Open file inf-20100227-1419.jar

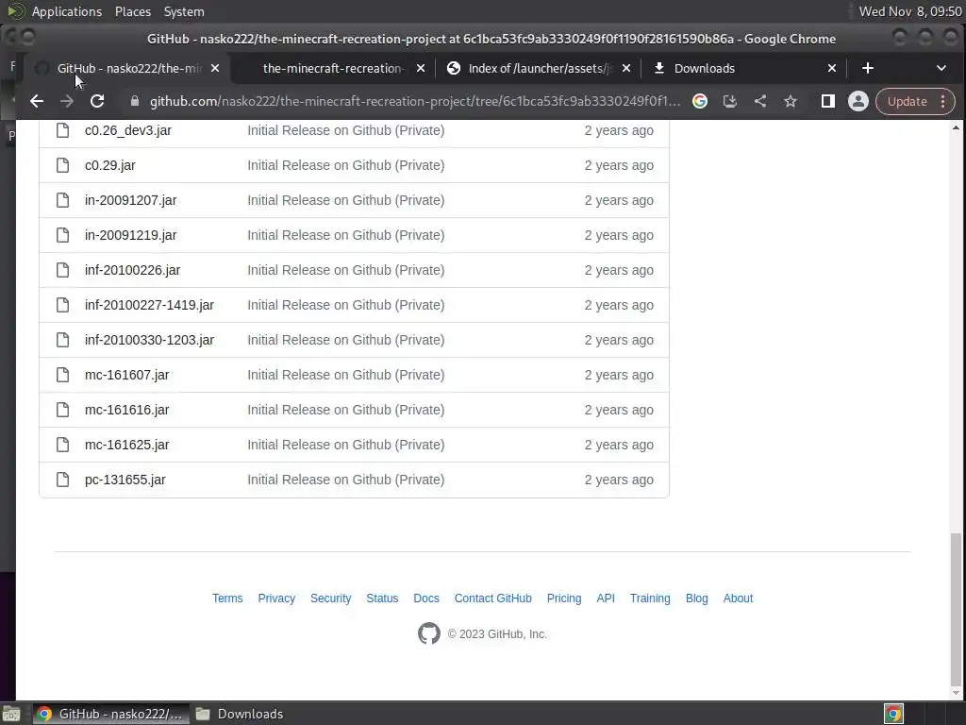149,305
